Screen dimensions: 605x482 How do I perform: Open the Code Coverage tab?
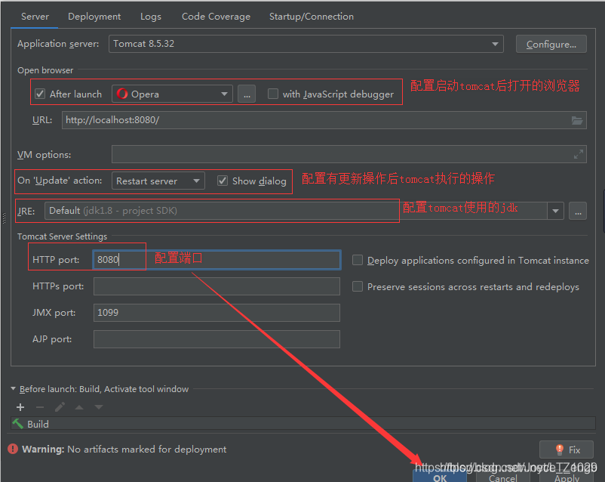coord(216,16)
